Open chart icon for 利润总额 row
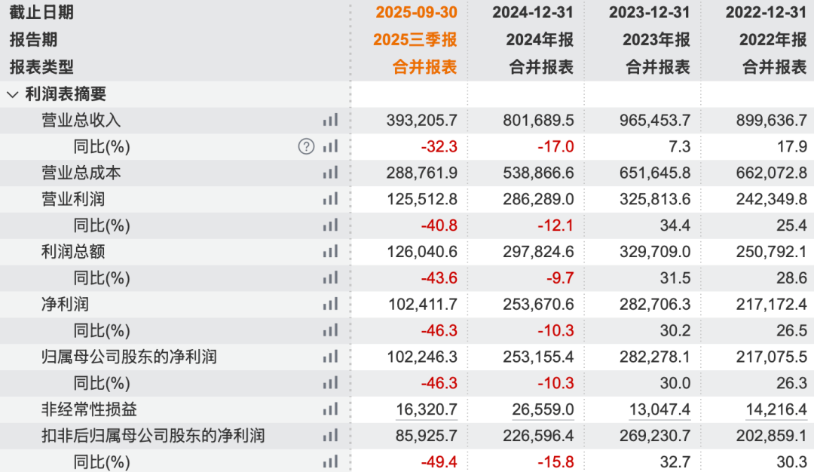The image size is (814, 472). point(330,251)
